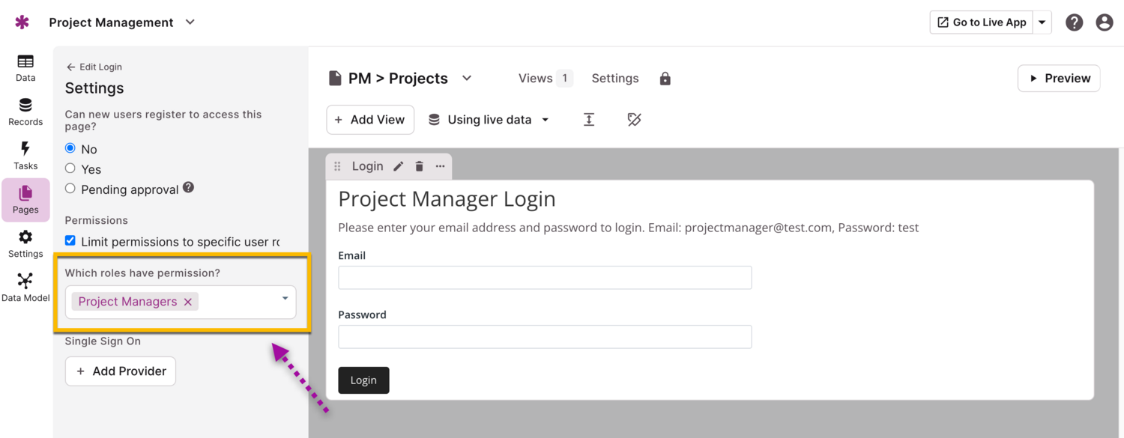The image size is (1124, 438).
Task: Open the user account profile icon
Action: (x=1104, y=22)
